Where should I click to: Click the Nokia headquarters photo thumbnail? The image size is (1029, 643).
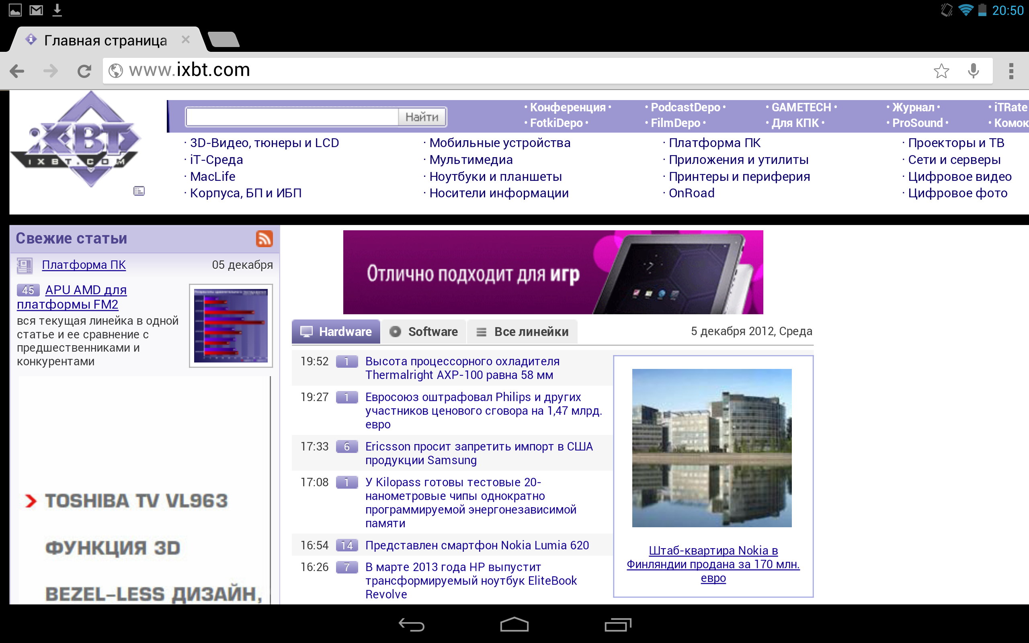tap(712, 448)
